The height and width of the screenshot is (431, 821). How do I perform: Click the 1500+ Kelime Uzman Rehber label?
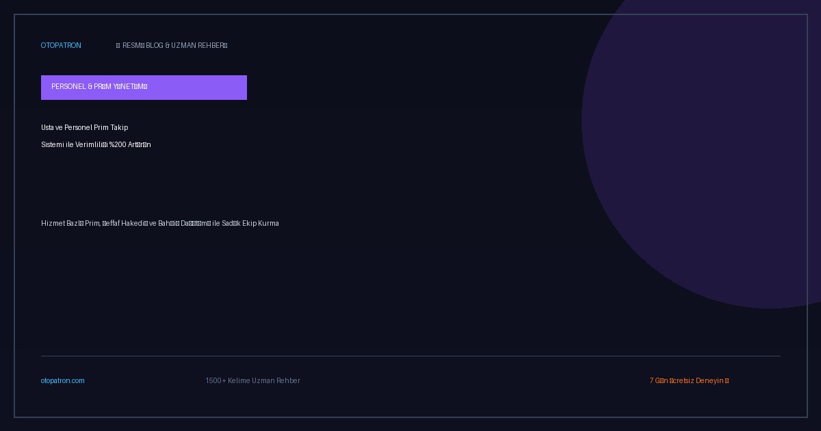coord(252,381)
